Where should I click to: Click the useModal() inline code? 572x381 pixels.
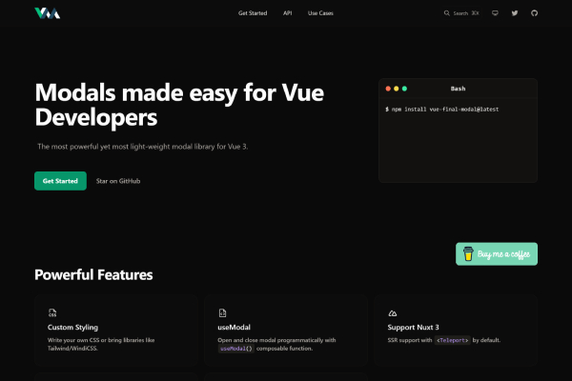click(236, 349)
